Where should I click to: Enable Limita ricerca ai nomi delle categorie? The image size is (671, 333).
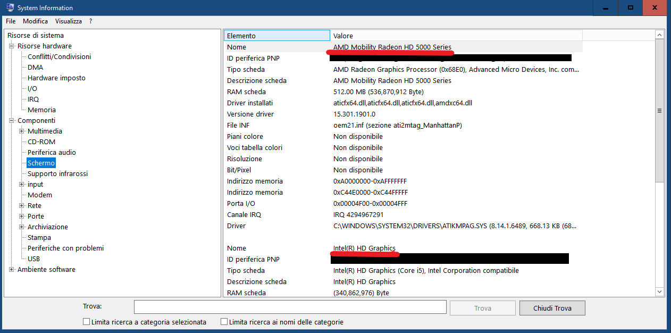(x=224, y=322)
